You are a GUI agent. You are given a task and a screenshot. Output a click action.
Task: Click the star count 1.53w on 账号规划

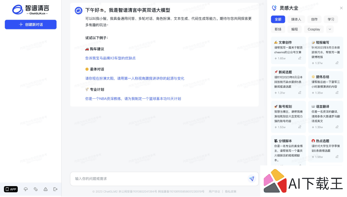280,127
